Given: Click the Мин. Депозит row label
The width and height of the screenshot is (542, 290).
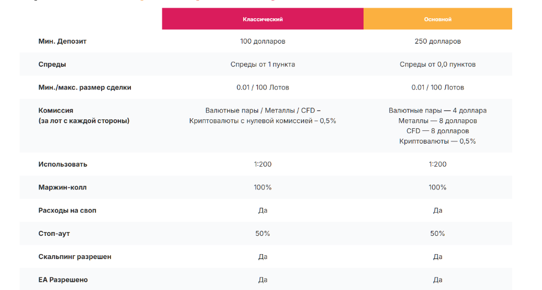Looking at the screenshot, I should point(62,41).
